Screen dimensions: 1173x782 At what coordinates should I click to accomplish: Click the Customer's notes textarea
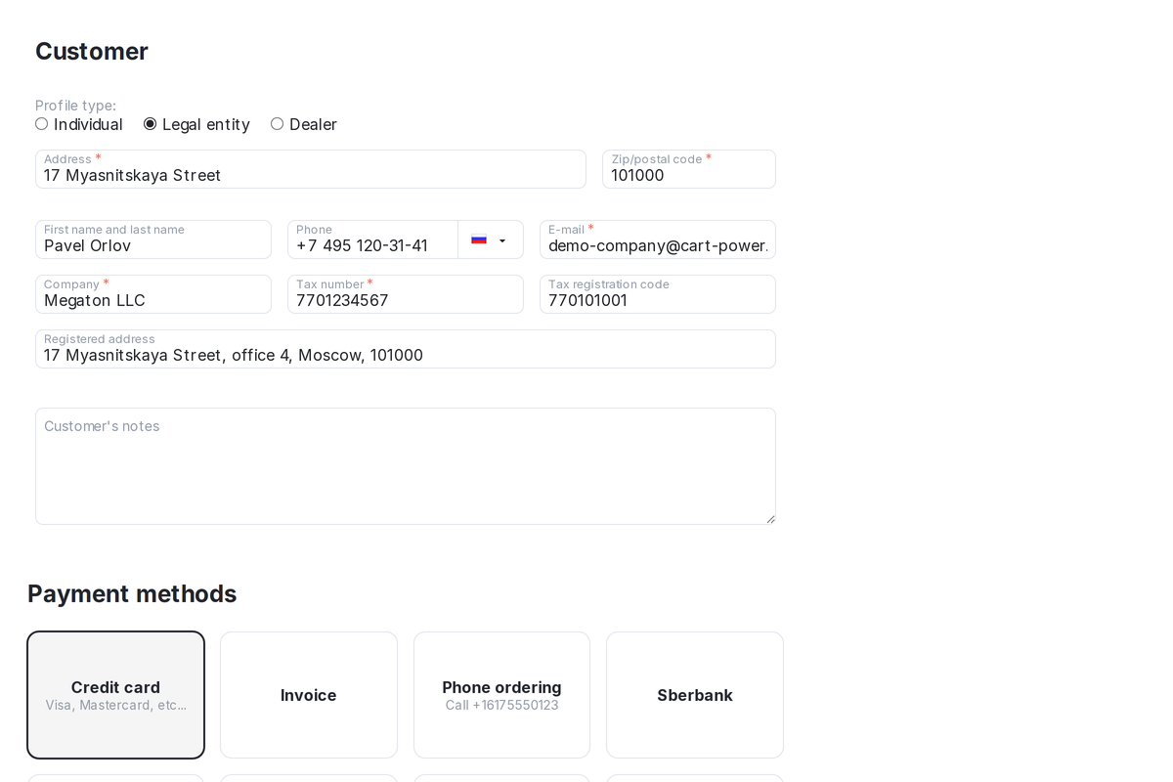click(406, 466)
